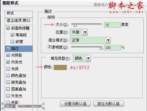Open the 颜色叠加 settings label

(19, 76)
